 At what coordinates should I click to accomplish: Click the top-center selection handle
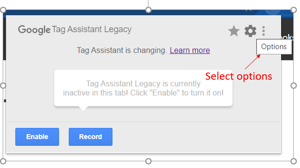coord(148,10)
